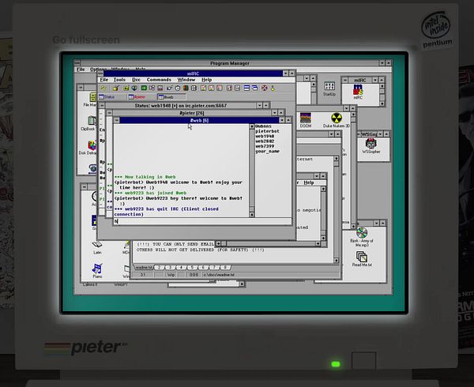
Task: Select the readme.txt document tab
Action: pos(144,268)
